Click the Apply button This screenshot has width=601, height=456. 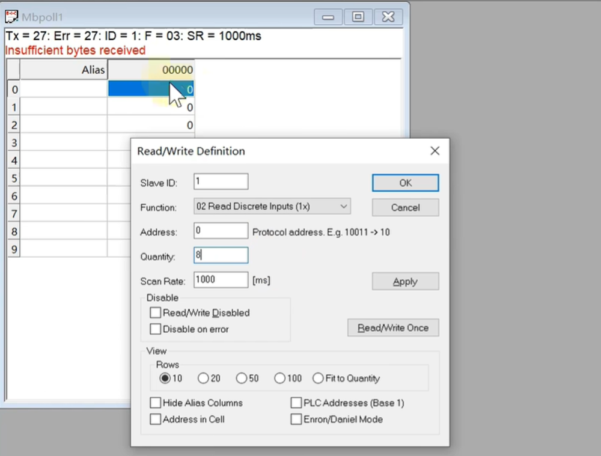click(405, 281)
